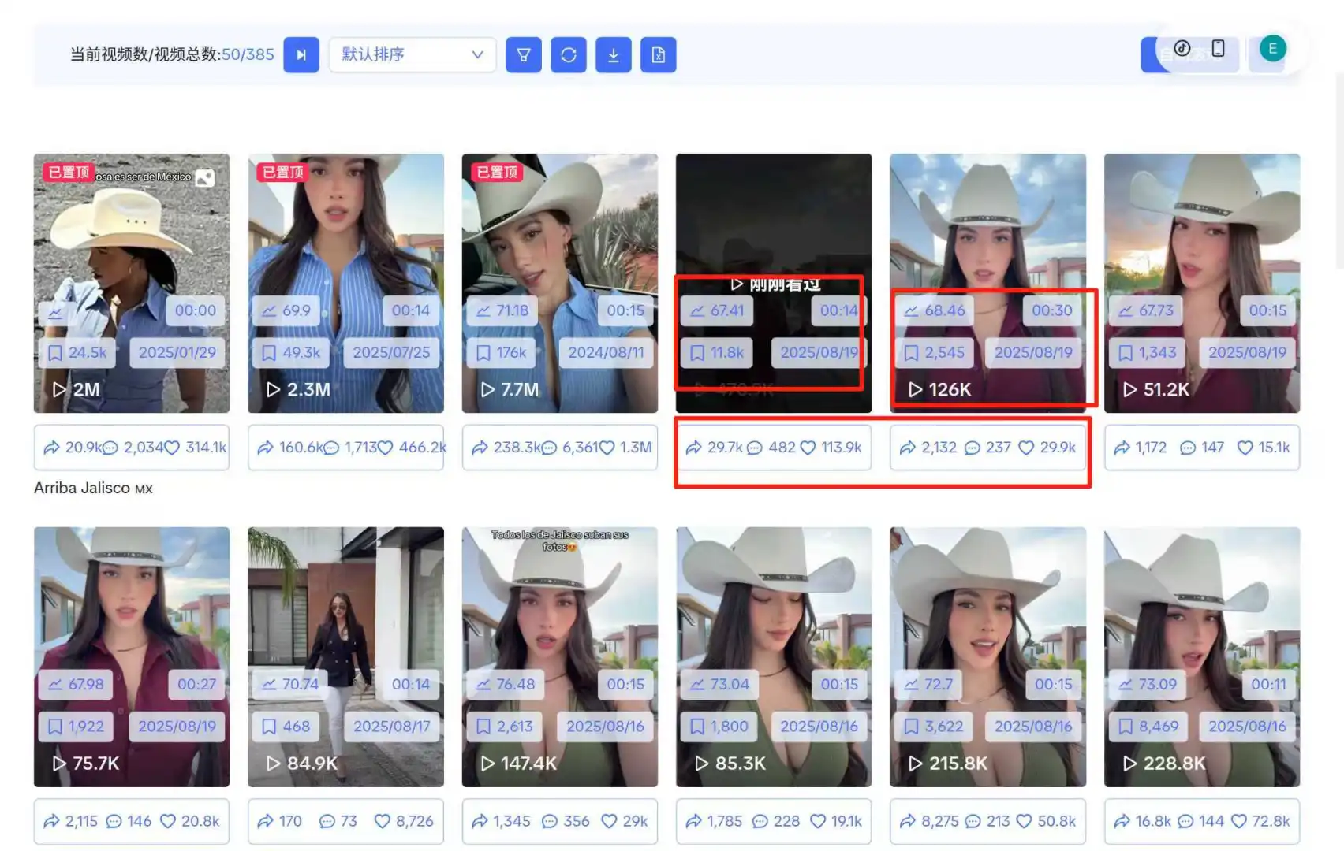Click the share arrow beside 160.6k
This screenshot has height=851, width=1344.
(x=266, y=448)
